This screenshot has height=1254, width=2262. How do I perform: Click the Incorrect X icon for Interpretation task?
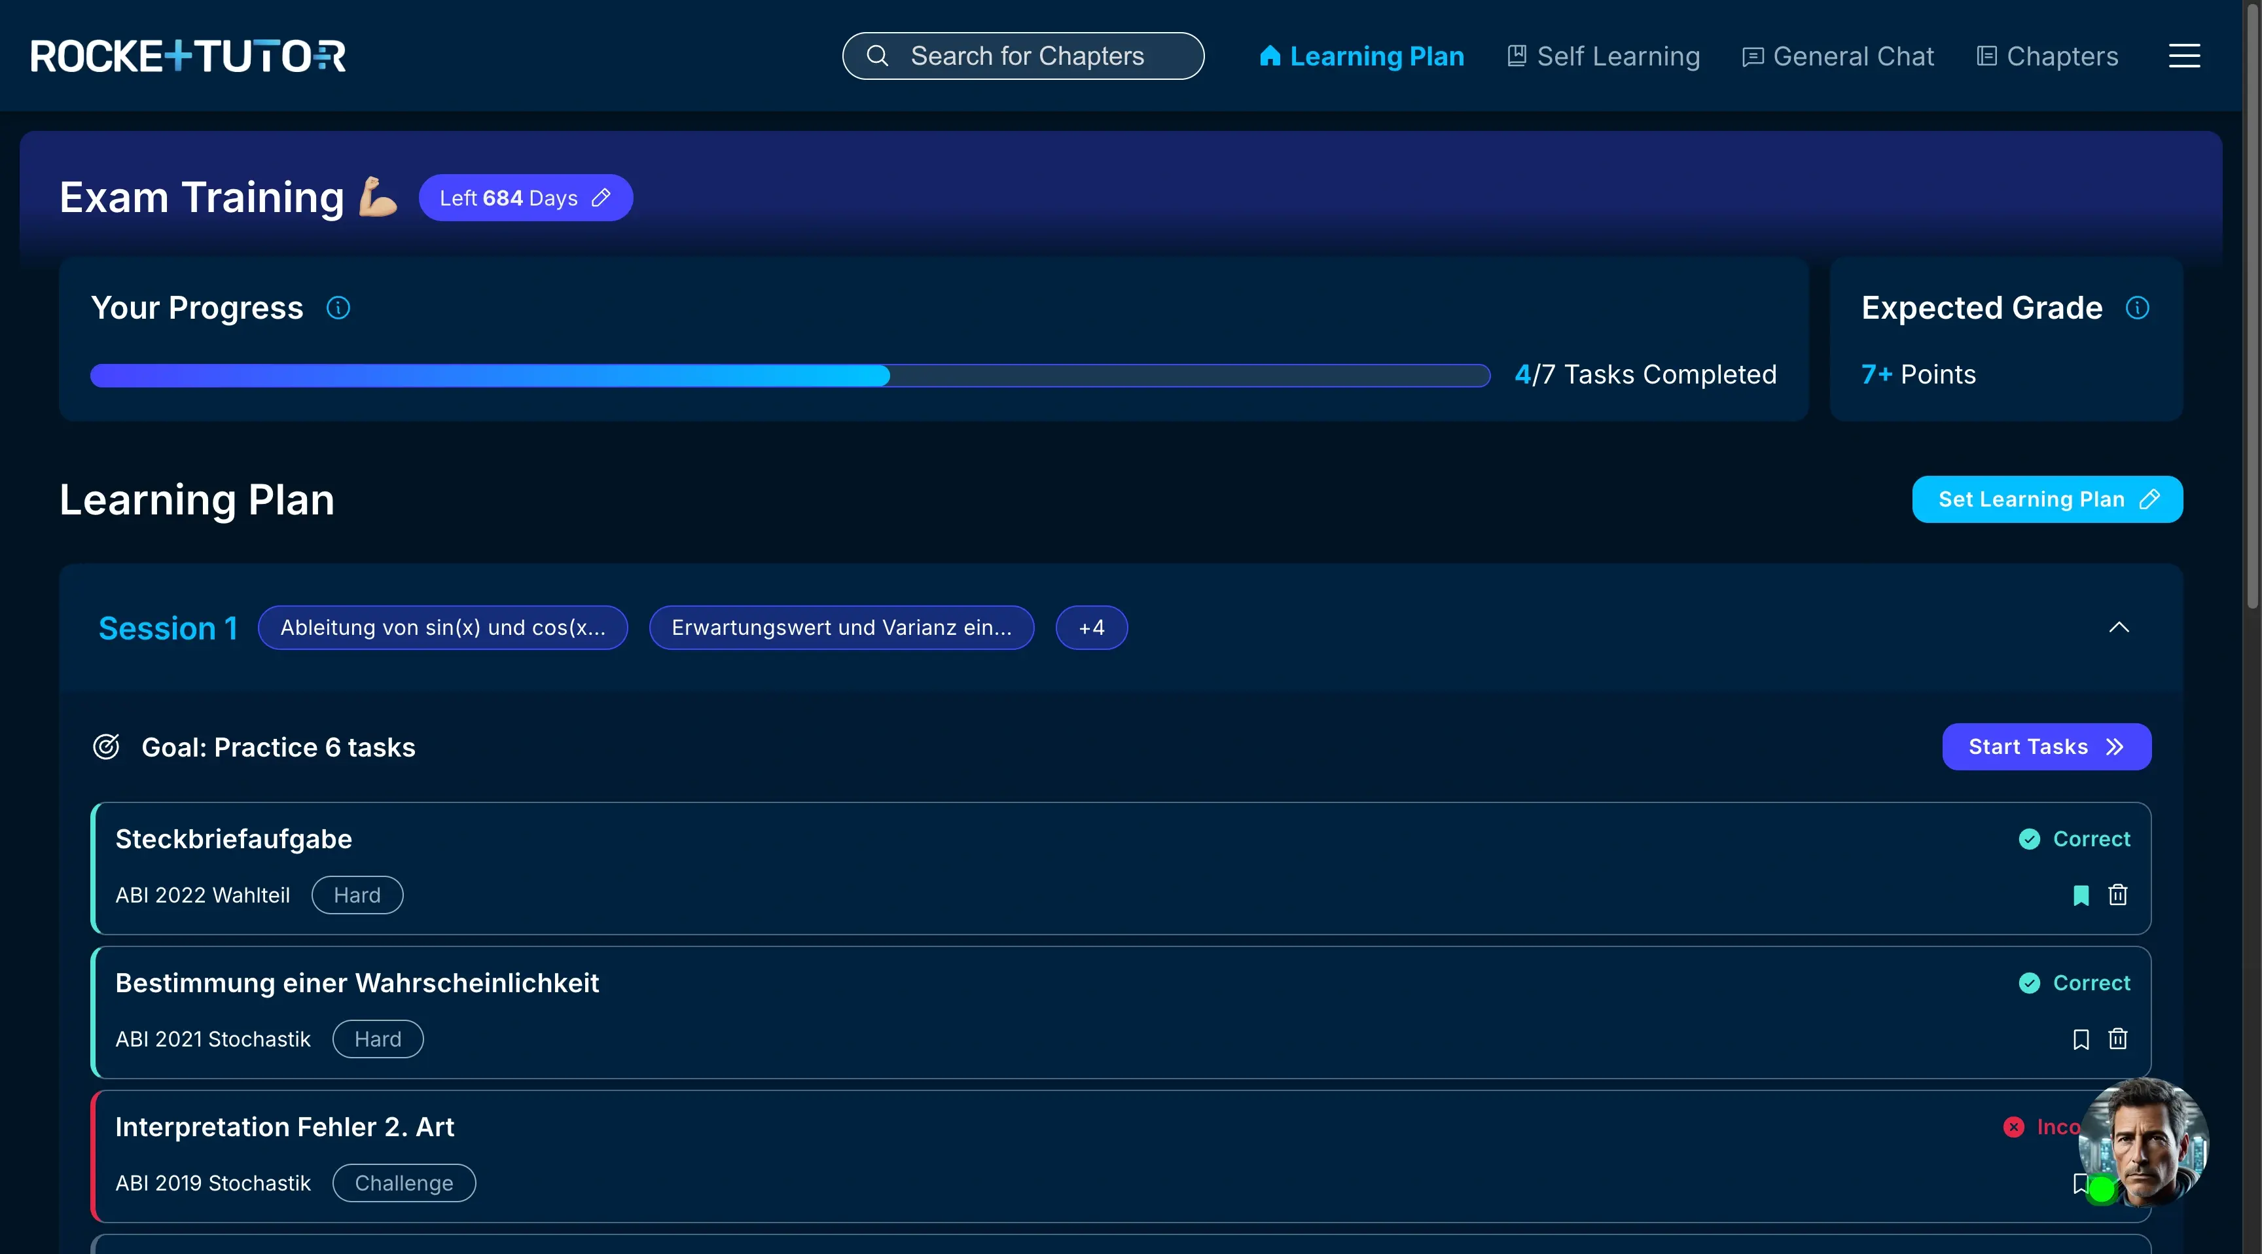(2013, 1128)
